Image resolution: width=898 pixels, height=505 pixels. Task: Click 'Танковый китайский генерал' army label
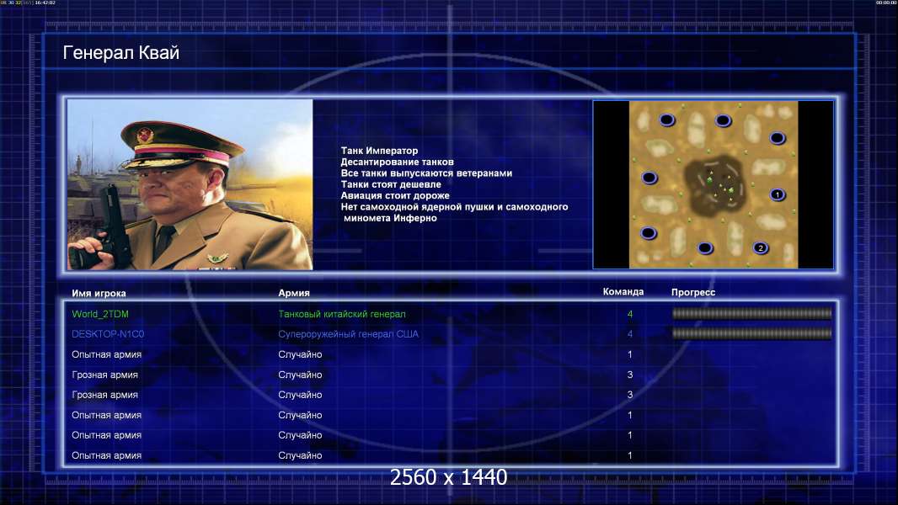[342, 314]
